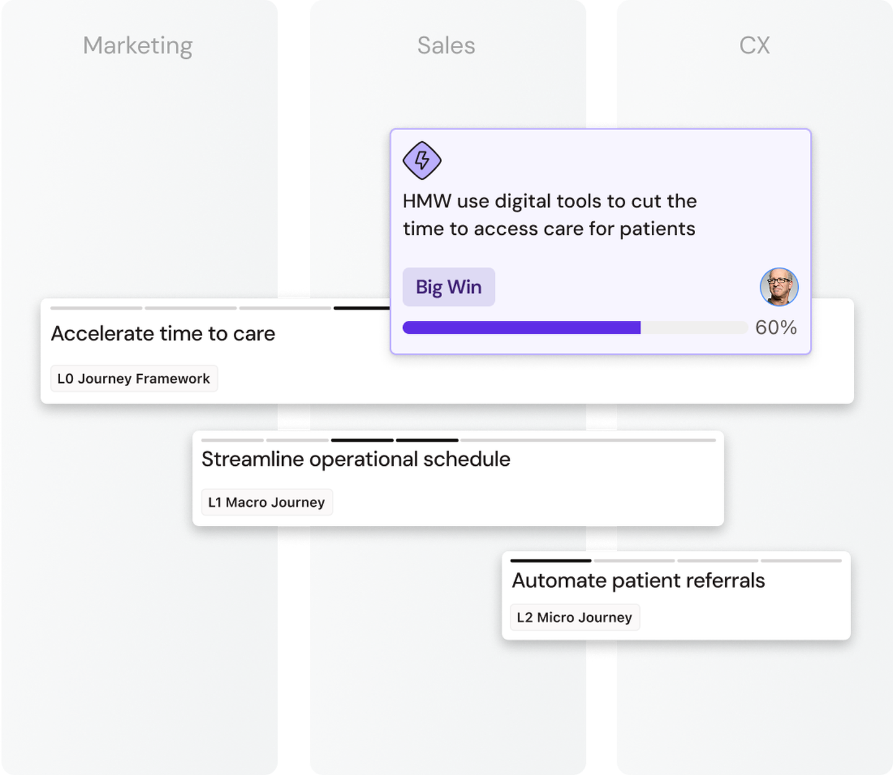The image size is (893, 775).
Task: Click the first filled segment on the Automate referrals card
Action: coord(549,560)
